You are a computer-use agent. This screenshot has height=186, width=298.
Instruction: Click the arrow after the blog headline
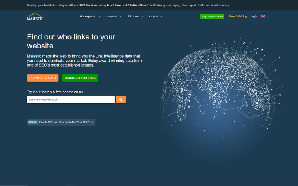tap(93, 122)
